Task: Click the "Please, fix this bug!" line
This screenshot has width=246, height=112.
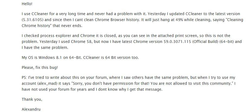Action: coord(40,68)
